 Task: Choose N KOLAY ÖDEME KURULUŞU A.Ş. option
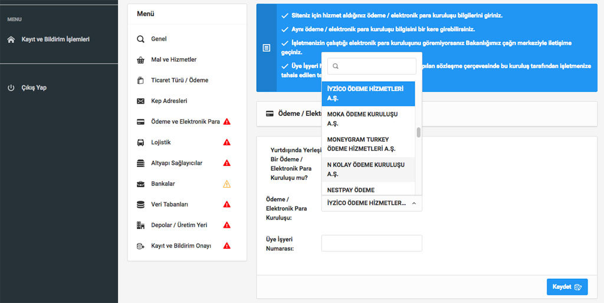[366, 169]
